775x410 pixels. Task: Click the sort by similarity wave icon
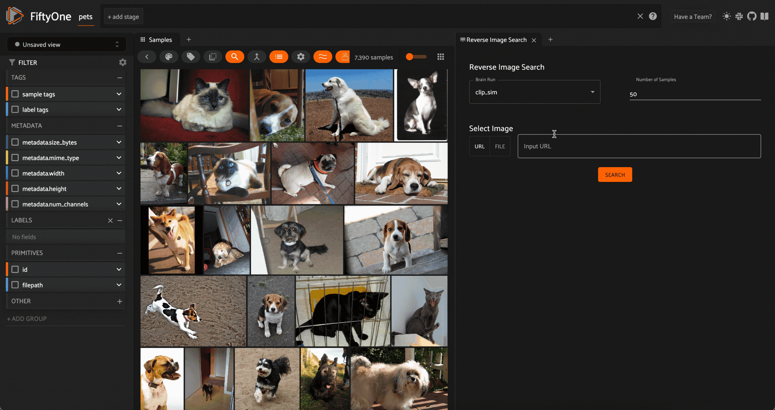pos(323,57)
